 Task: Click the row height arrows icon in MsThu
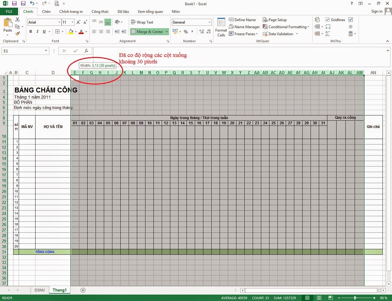(328, 34)
